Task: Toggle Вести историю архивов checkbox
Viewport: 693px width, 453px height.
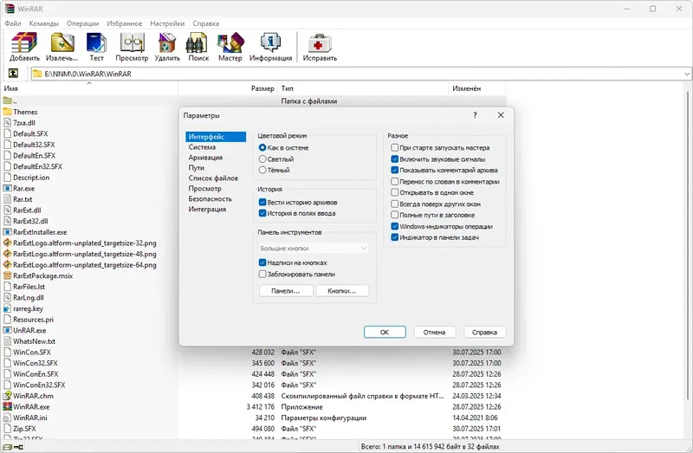Action: click(x=262, y=202)
